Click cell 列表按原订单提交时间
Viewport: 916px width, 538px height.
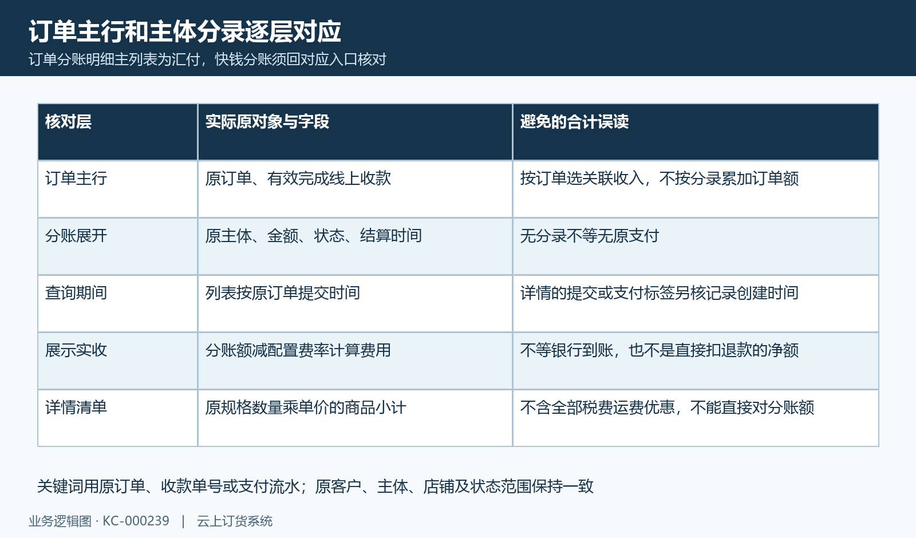[x=355, y=304]
